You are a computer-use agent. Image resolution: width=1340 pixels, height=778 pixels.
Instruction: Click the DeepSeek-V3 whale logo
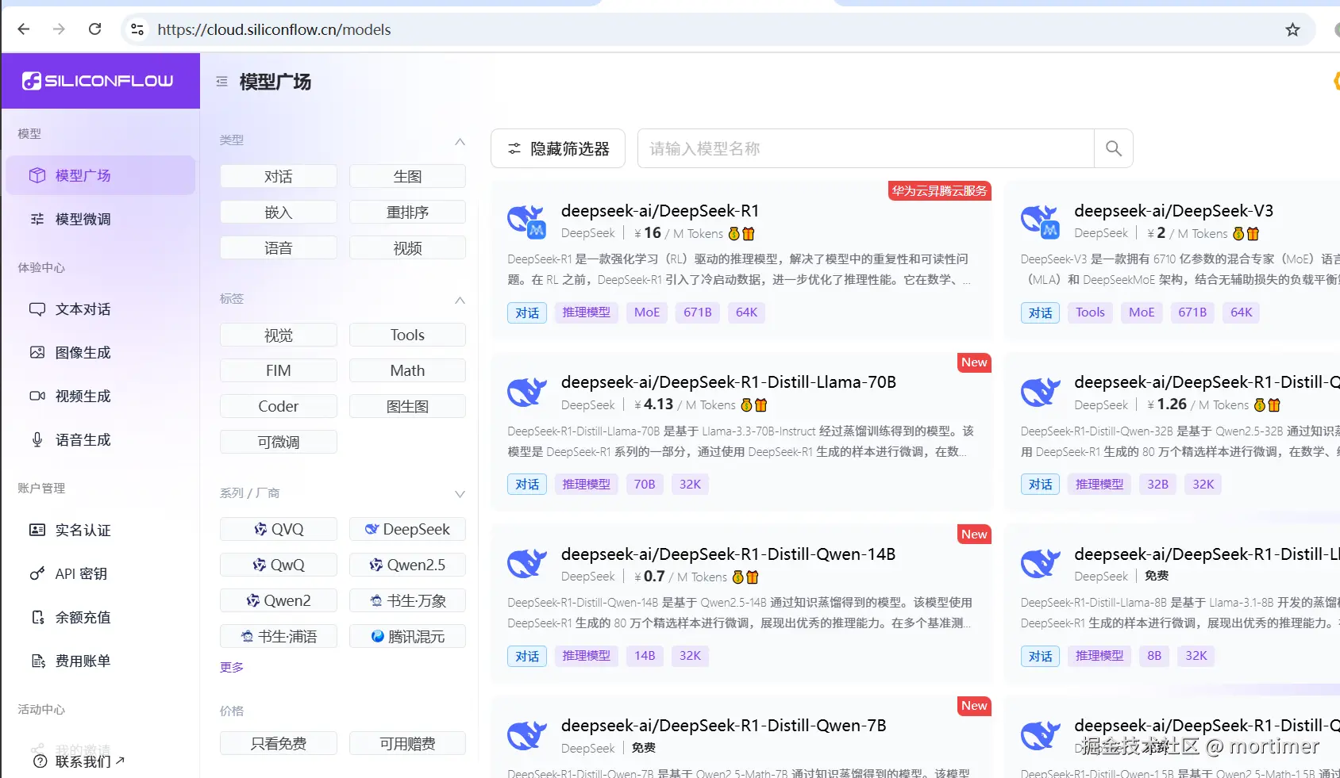pos(1041,221)
